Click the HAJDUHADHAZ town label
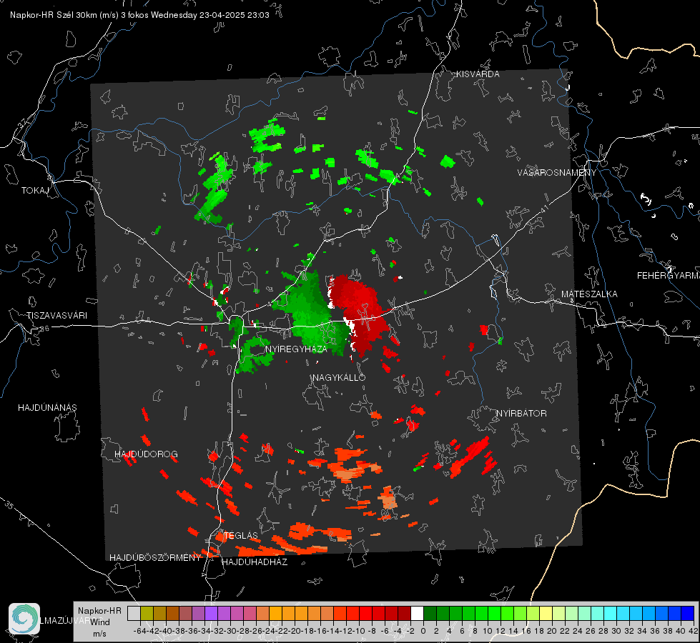700x643 pixels. pos(255,562)
